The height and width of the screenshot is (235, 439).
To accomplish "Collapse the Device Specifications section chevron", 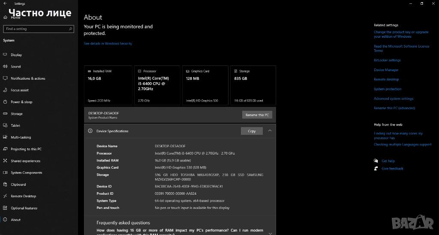I will point(270,131).
